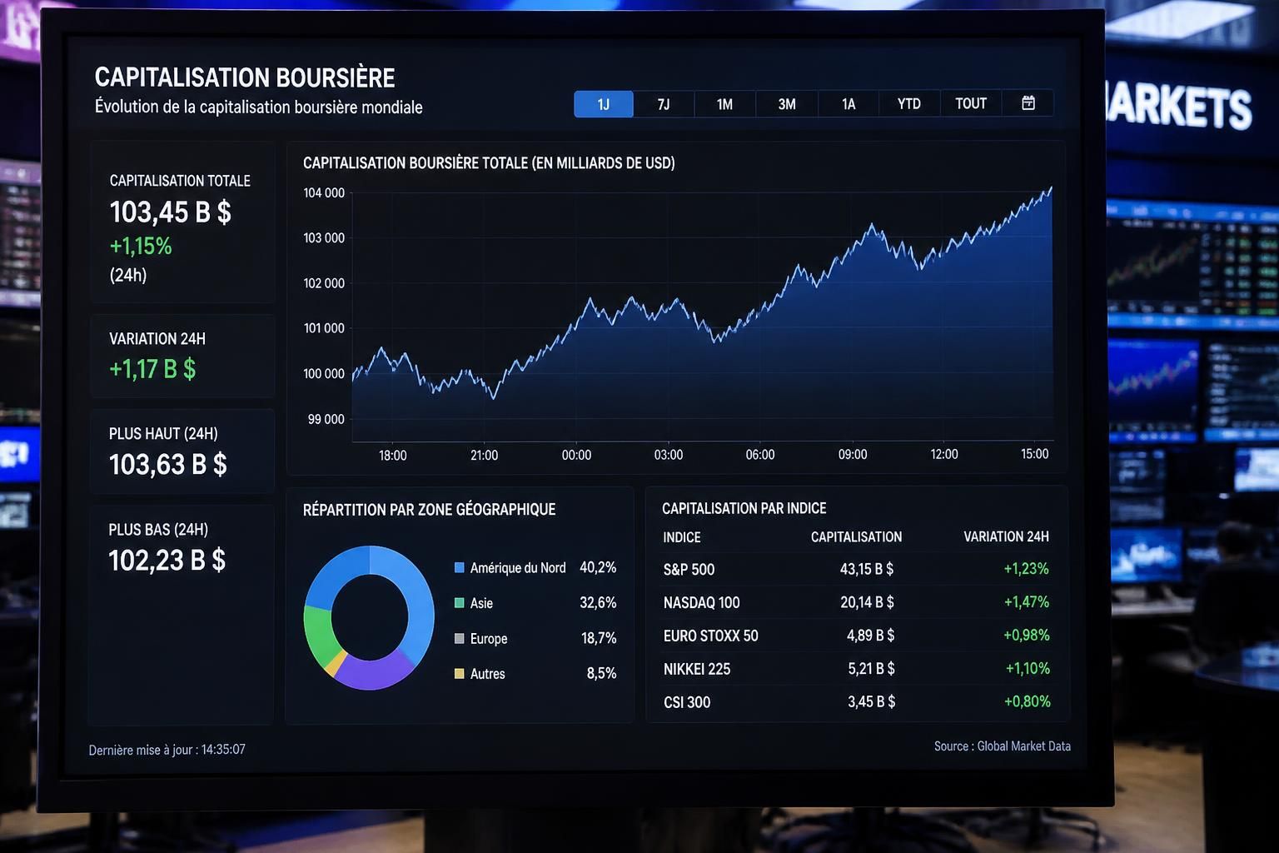
Task: Choose the 1A time range
Action: coord(849,104)
